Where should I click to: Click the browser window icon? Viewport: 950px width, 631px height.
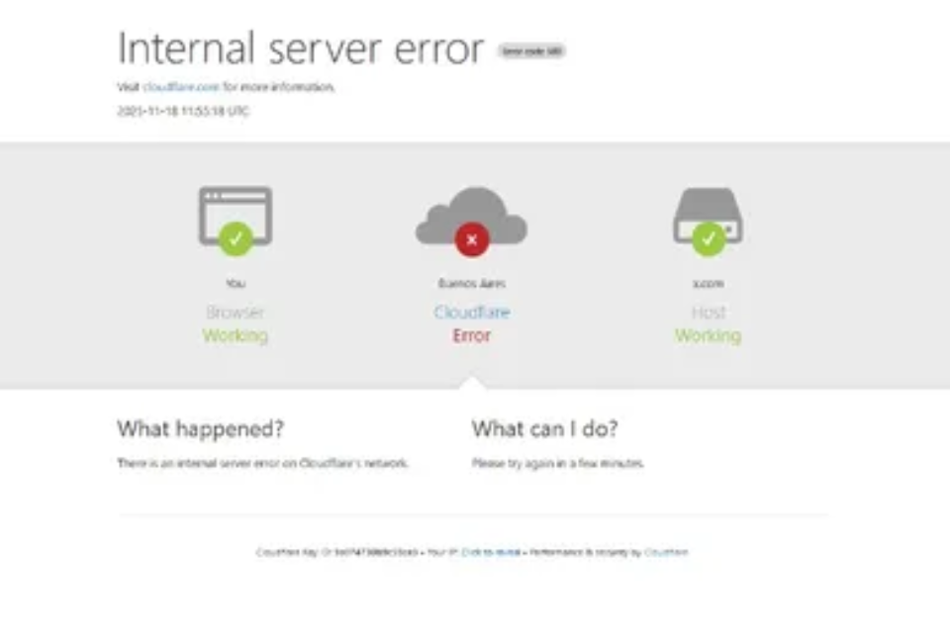pyautogui.click(x=236, y=217)
